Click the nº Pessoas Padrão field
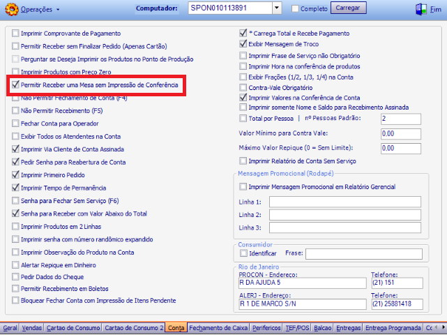The width and height of the screenshot is (447, 335). click(401, 119)
